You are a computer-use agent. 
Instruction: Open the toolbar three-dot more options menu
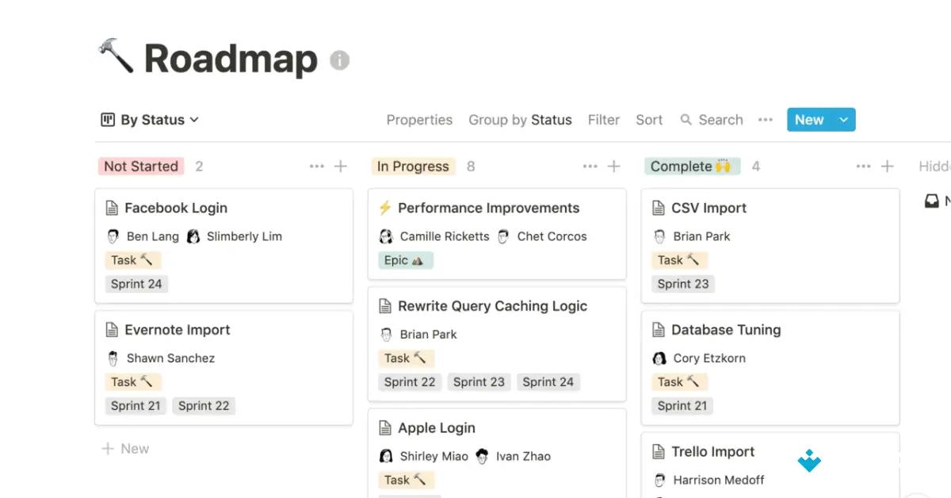[765, 120]
